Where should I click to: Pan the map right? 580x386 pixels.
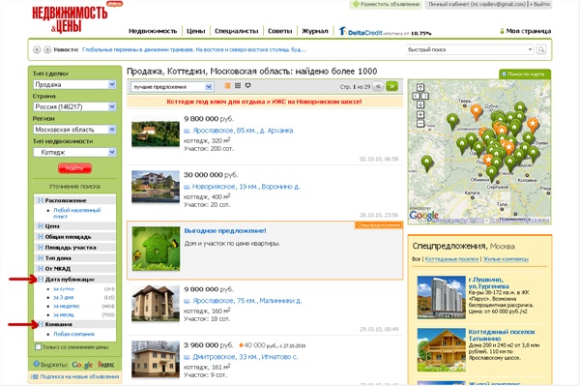pos(425,96)
